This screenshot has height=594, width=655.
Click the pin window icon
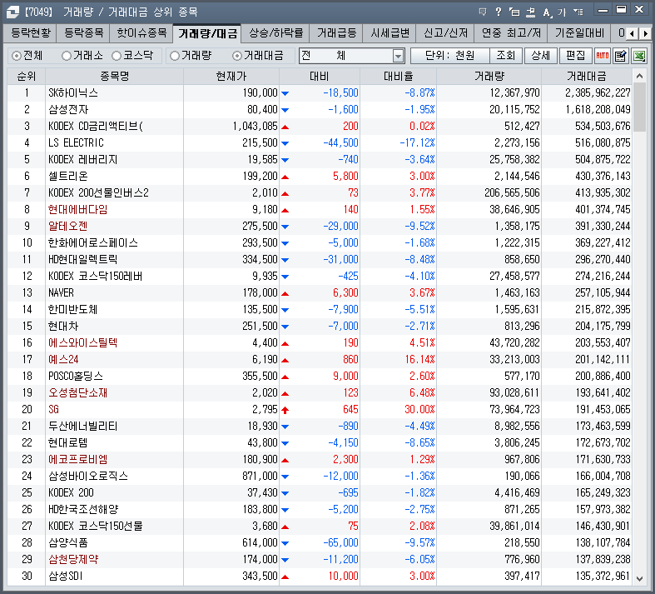[530, 12]
